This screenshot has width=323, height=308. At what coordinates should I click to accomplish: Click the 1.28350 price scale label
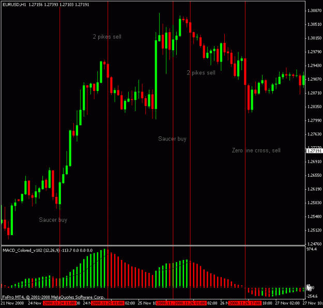click(x=314, y=106)
